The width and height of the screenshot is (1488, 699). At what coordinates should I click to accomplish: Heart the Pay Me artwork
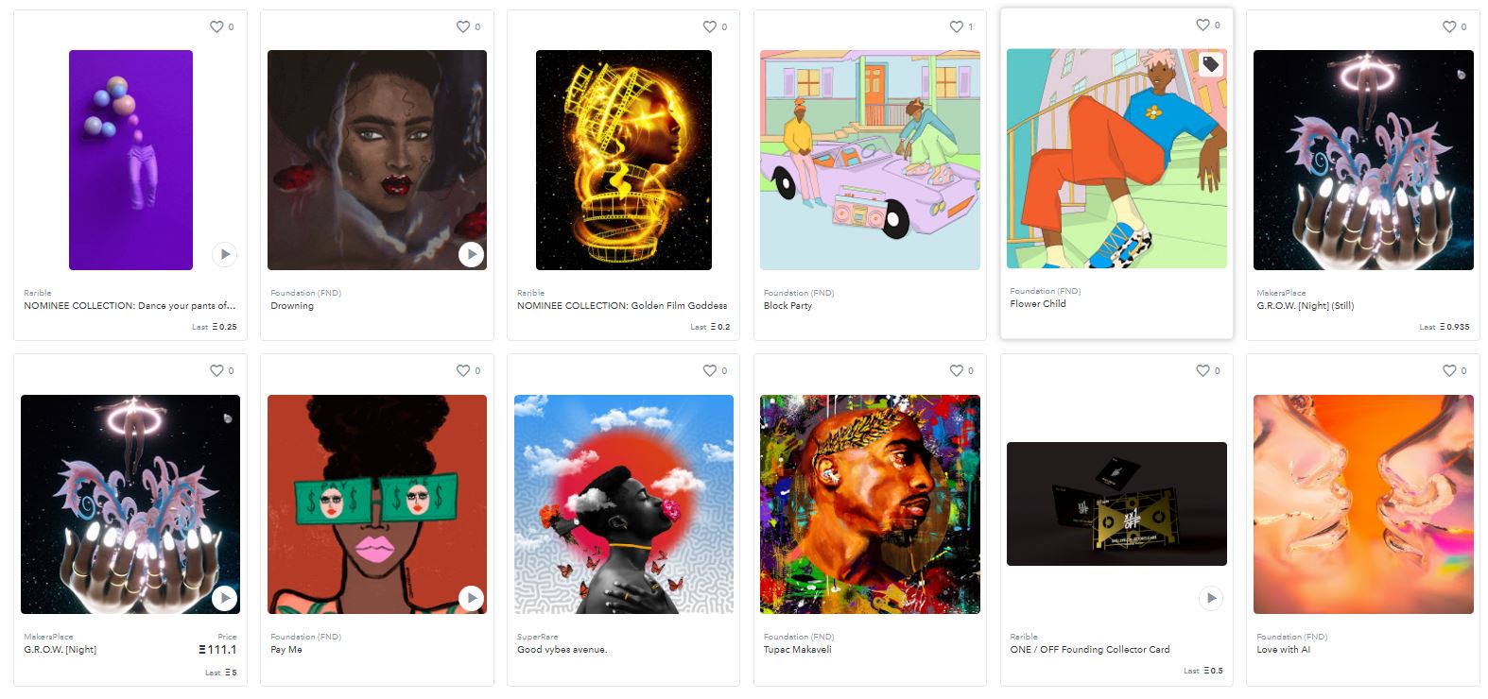pyautogui.click(x=463, y=370)
